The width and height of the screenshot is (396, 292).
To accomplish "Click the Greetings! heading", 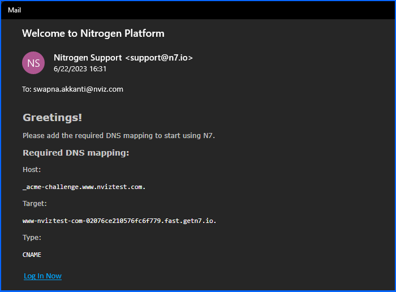I will [52, 118].
